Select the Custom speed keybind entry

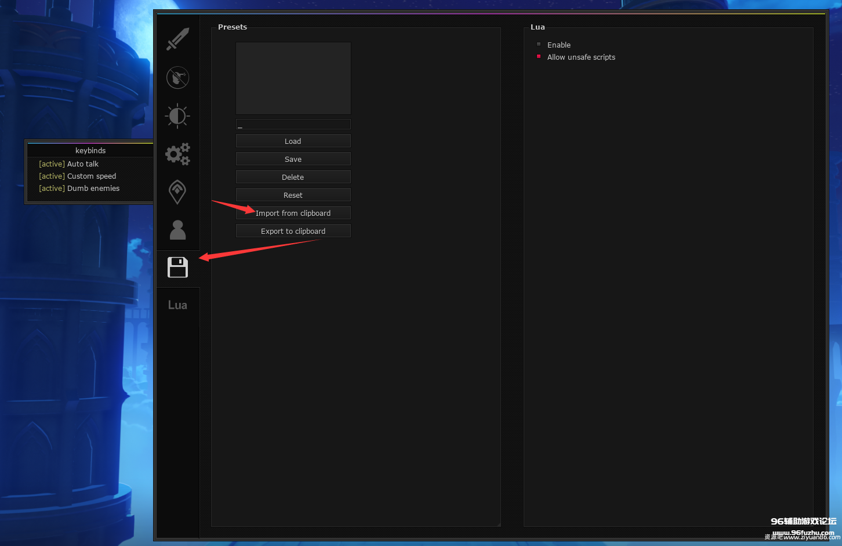(91, 176)
